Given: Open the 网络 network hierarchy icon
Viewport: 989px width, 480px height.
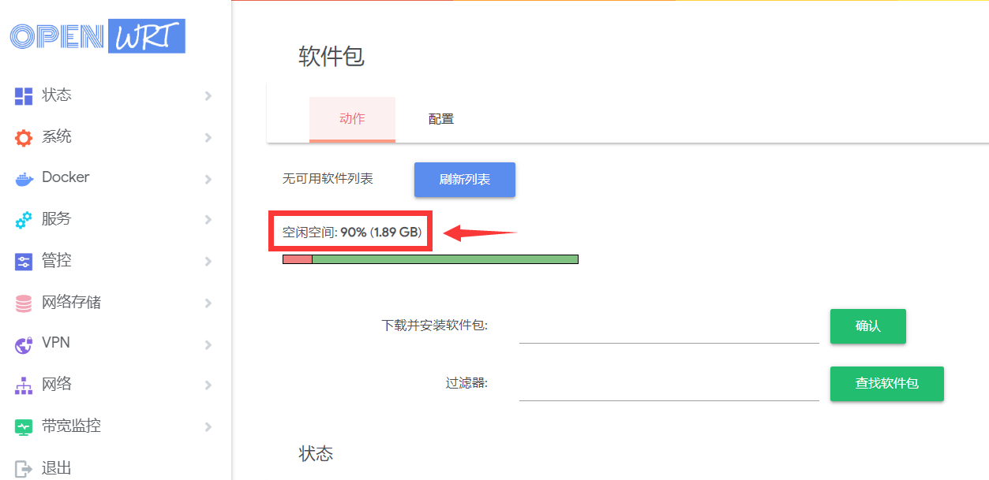Looking at the screenshot, I should 25,385.
